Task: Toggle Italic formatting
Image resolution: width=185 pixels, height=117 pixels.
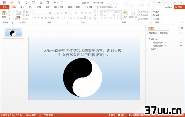Action: 38,18
